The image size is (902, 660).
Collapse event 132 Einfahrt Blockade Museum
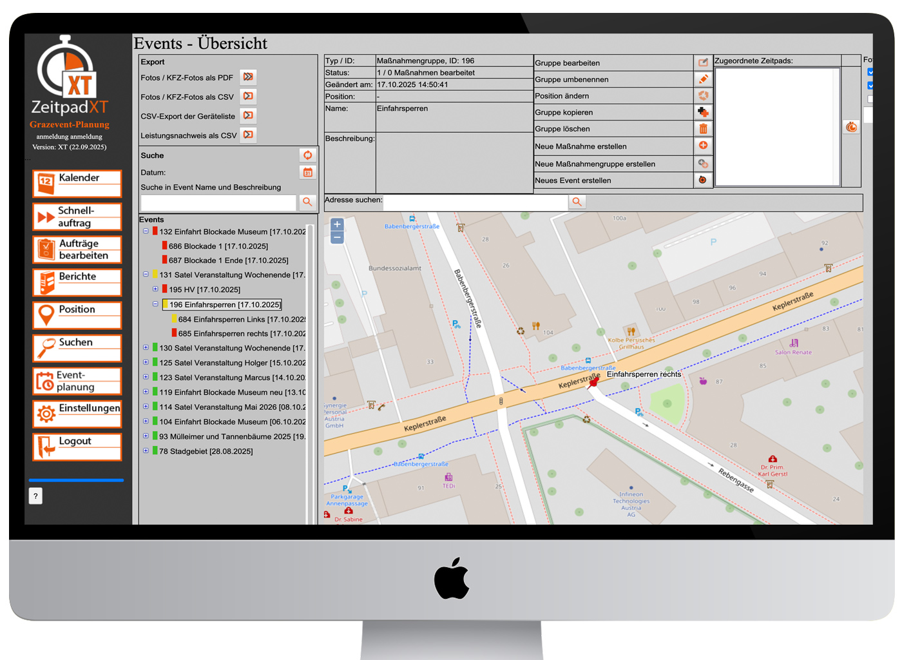pyautogui.click(x=146, y=231)
